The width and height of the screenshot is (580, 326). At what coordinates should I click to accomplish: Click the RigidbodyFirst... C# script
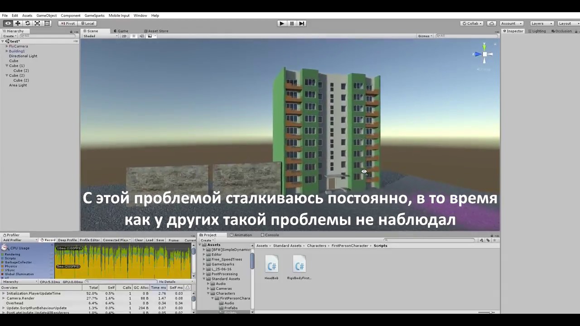(299, 268)
